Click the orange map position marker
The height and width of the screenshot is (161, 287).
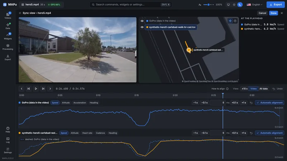[x=189, y=50]
